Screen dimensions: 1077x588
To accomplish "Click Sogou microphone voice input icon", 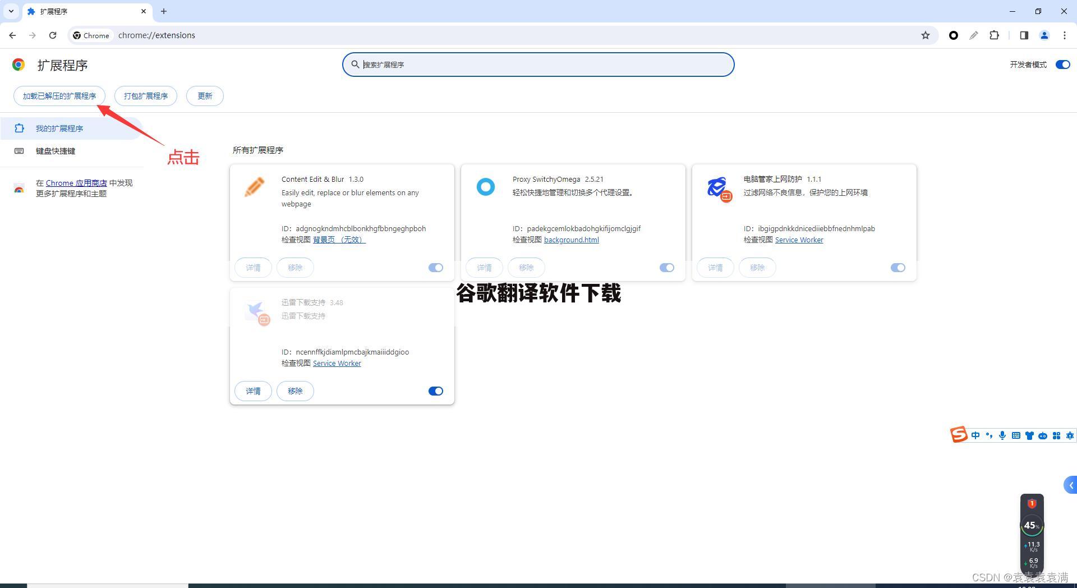I will [x=1002, y=435].
